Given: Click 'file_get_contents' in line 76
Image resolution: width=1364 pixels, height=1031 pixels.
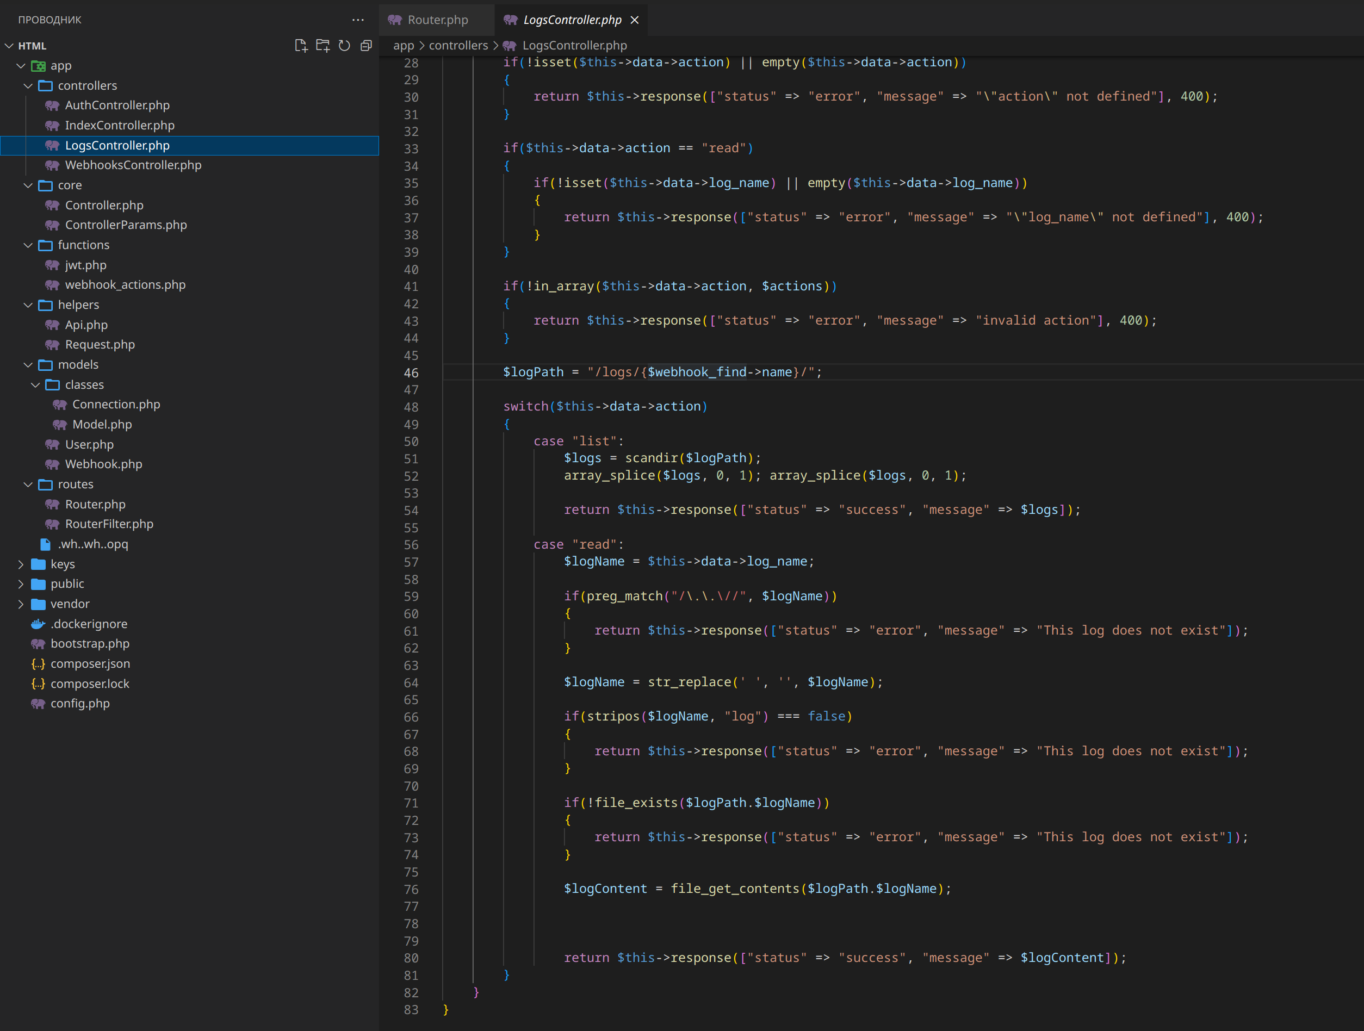Looking at the screenshot, I should (735, 889).
